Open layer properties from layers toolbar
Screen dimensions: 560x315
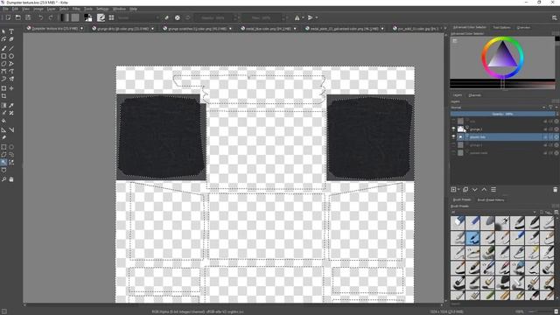[493, 190]
